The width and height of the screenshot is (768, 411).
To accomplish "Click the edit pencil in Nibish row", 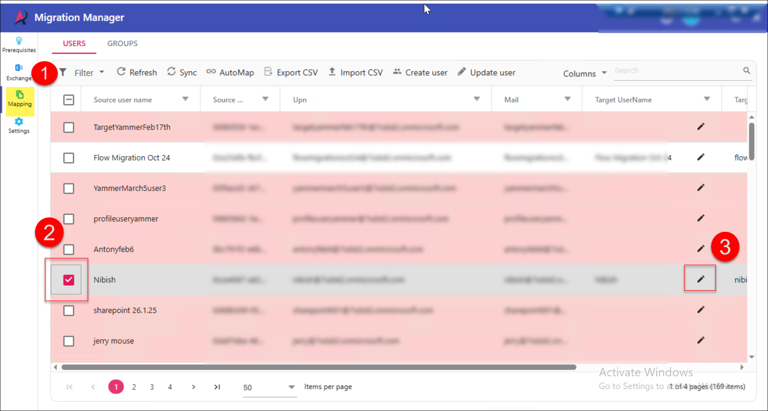I will coord(700,279).
